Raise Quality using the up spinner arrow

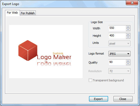tap(128, 61)
